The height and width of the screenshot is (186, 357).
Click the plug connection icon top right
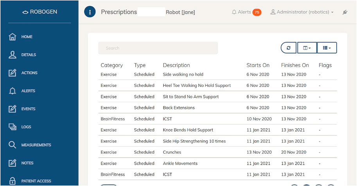[345, 12]
